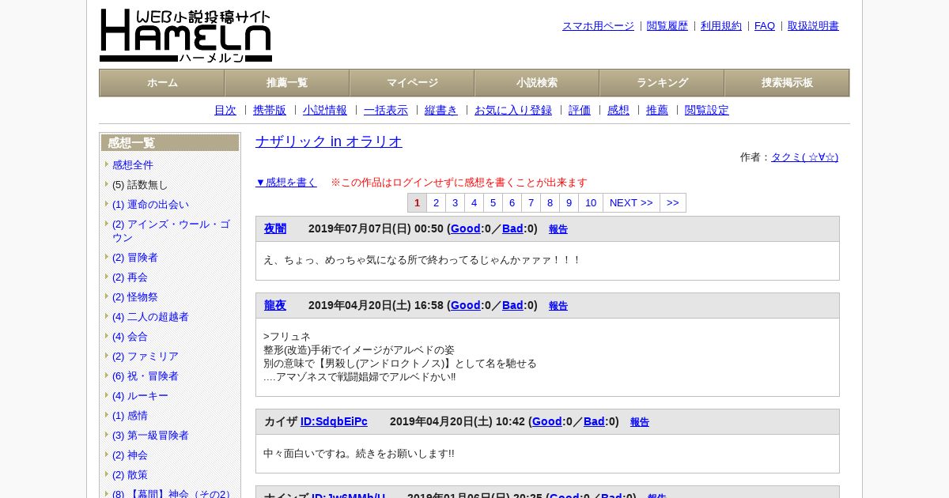
Task: Select (3) 第一級冒険者 chapter
Action: click(150, 436)
